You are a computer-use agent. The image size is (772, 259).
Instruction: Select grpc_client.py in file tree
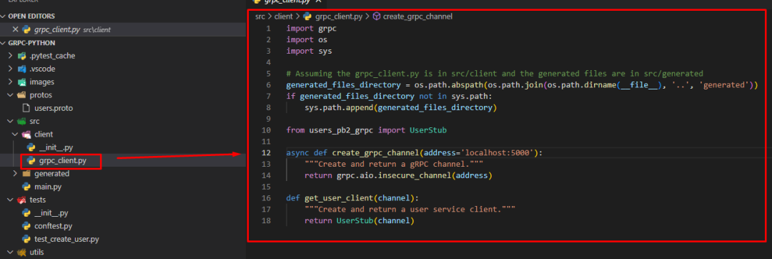pyautogui.click(x=62, y=160)
